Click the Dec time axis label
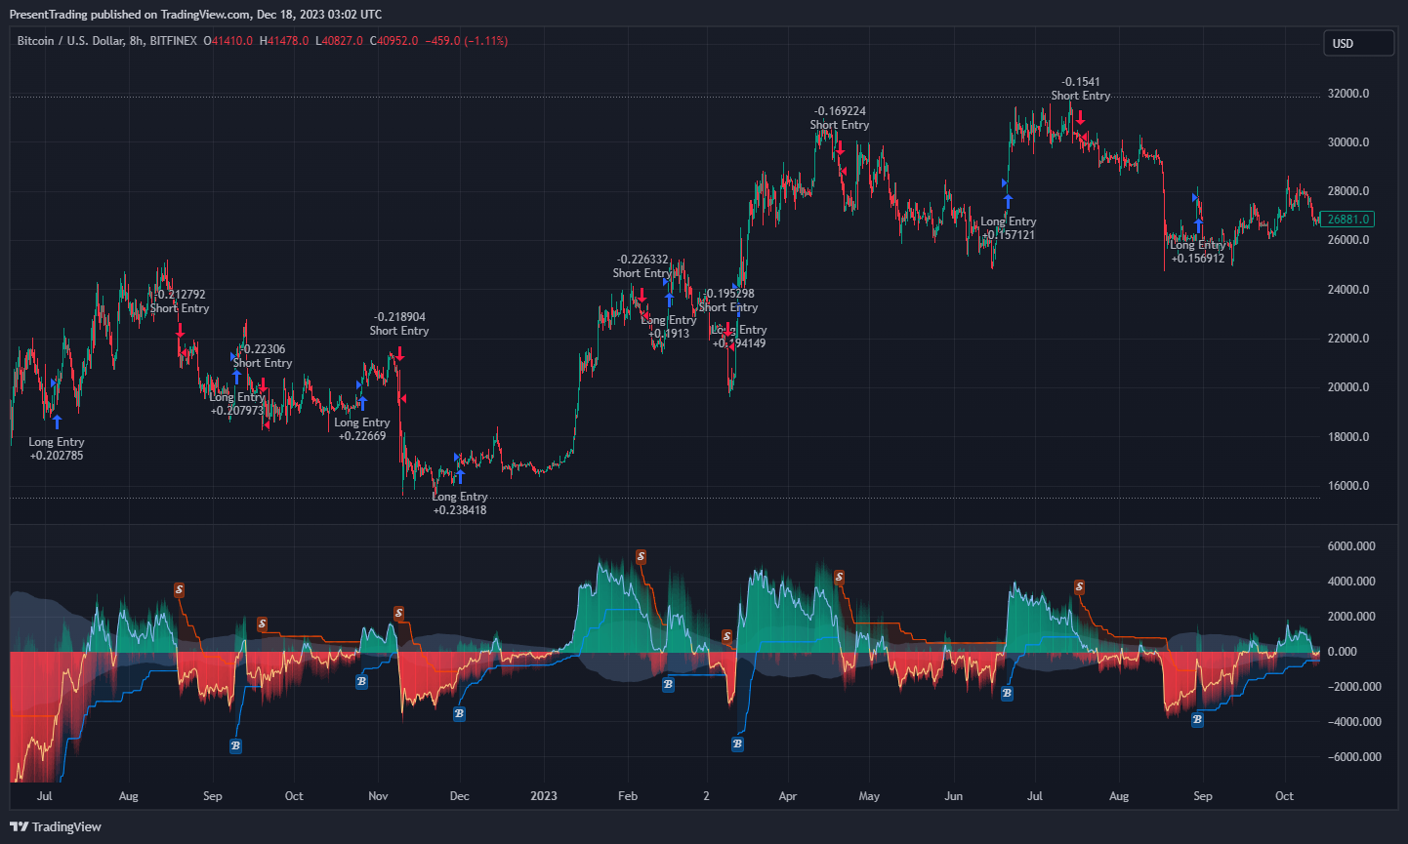The height and width of the screenshot is (844, 1408). coord(459,796)
